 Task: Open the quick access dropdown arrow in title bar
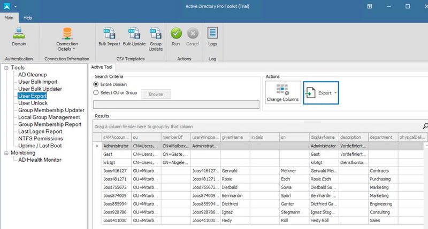pos(16,6)
